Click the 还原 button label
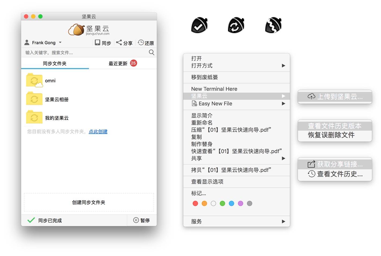The height and width of the screenshot is (256, 381). tap(149, 43)
